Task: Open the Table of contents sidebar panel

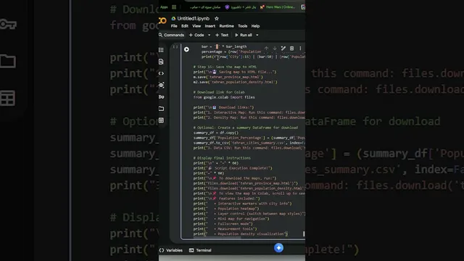Action: click(161, 50)
